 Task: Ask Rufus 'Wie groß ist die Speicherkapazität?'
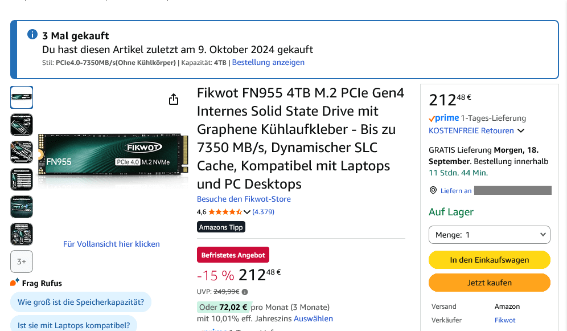(x=81, y=302)
